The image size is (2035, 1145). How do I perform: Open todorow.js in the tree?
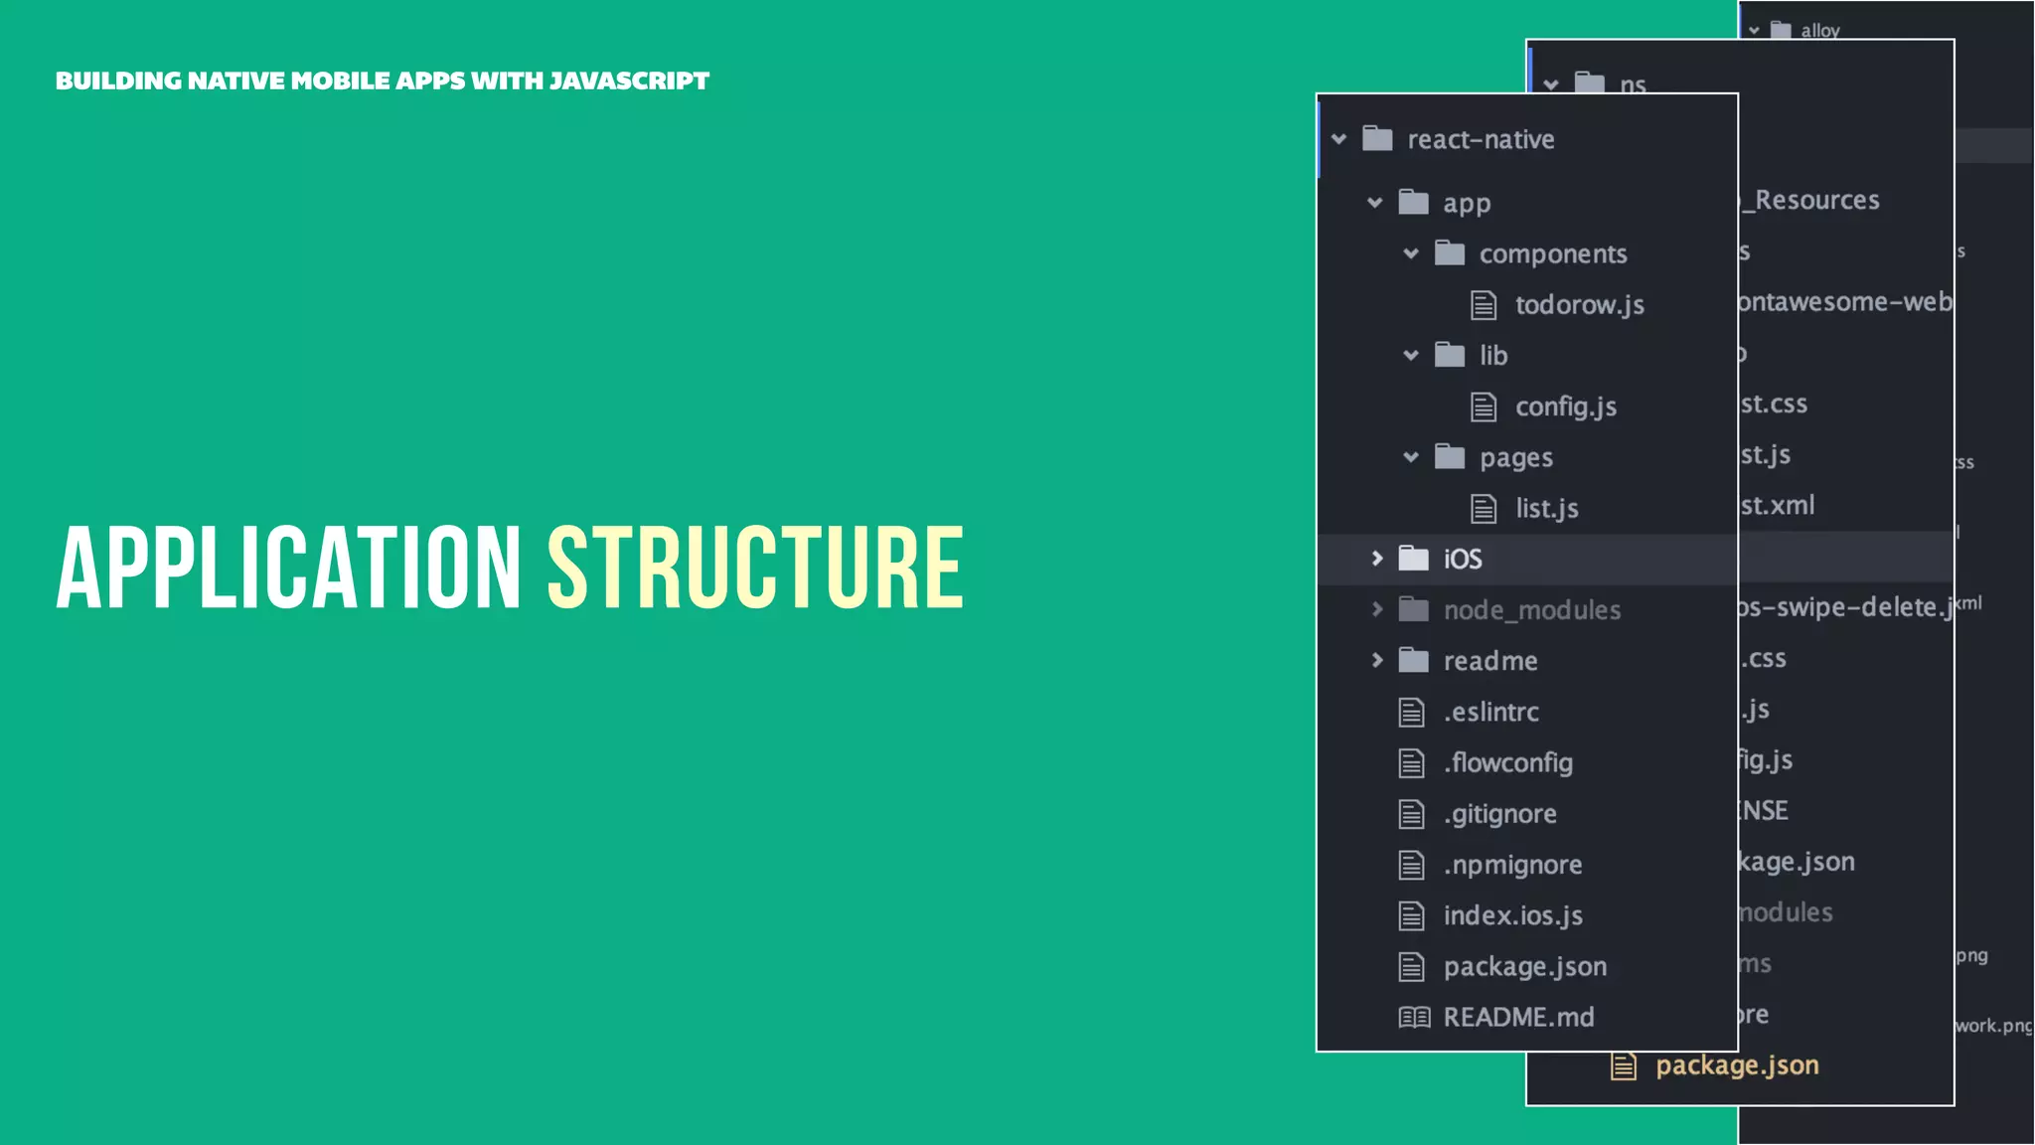pos(1580,305)
